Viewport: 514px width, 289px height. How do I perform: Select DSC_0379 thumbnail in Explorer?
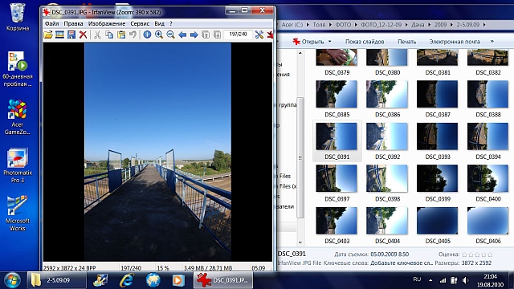tap(337, 58)
